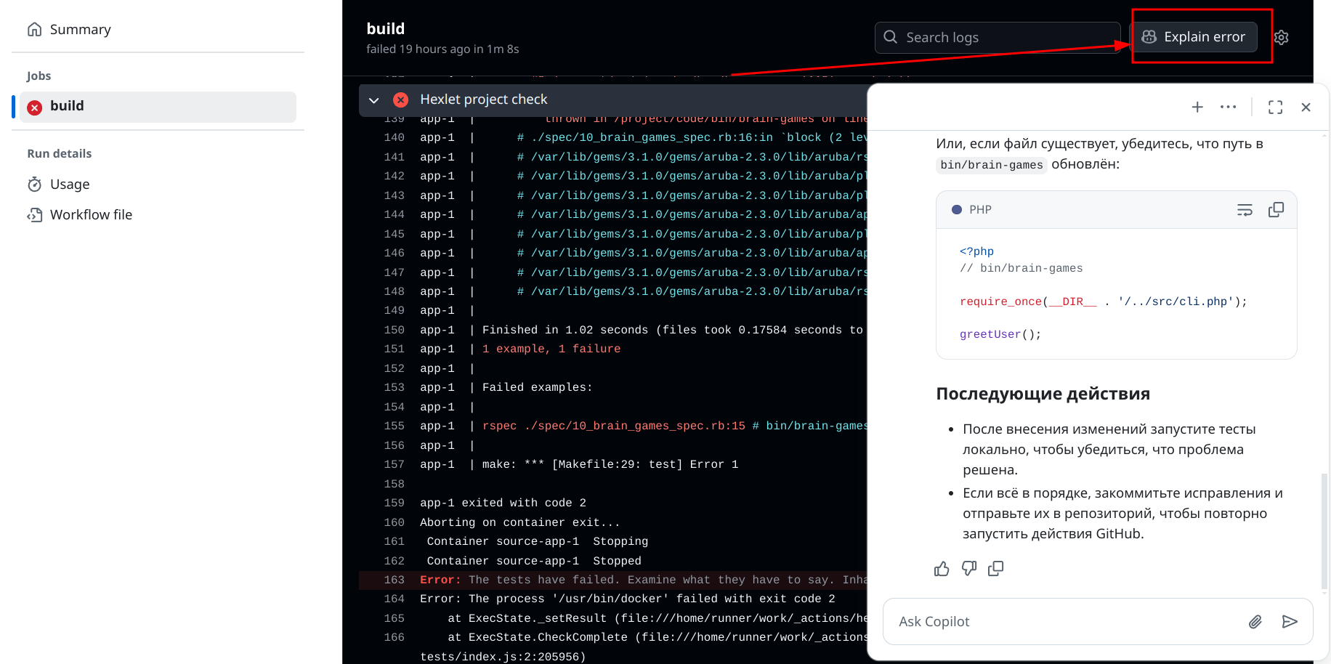Open the Copilot panel options ellipsis menu
The width and height of the screenshot is (1331, 664).
1228,107
